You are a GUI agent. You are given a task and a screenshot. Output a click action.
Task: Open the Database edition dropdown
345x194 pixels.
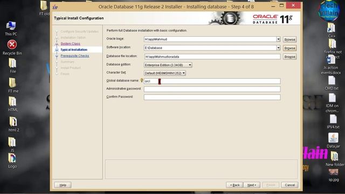click(x=168, y=65)
